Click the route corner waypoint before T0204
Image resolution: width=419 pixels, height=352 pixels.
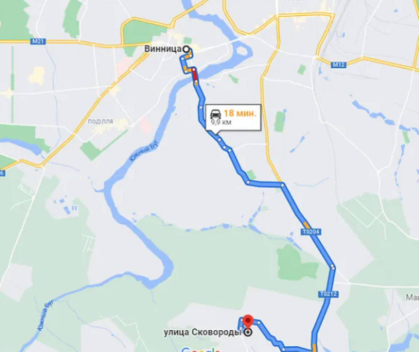(x=282, y=185)
